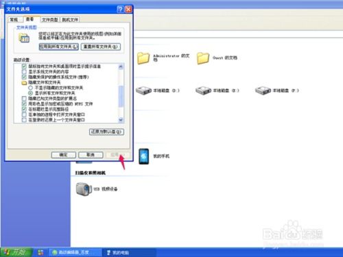
Task: Uncheck 隐藏受保护的操作系统文件 checkbox
Action: (24, 77)
